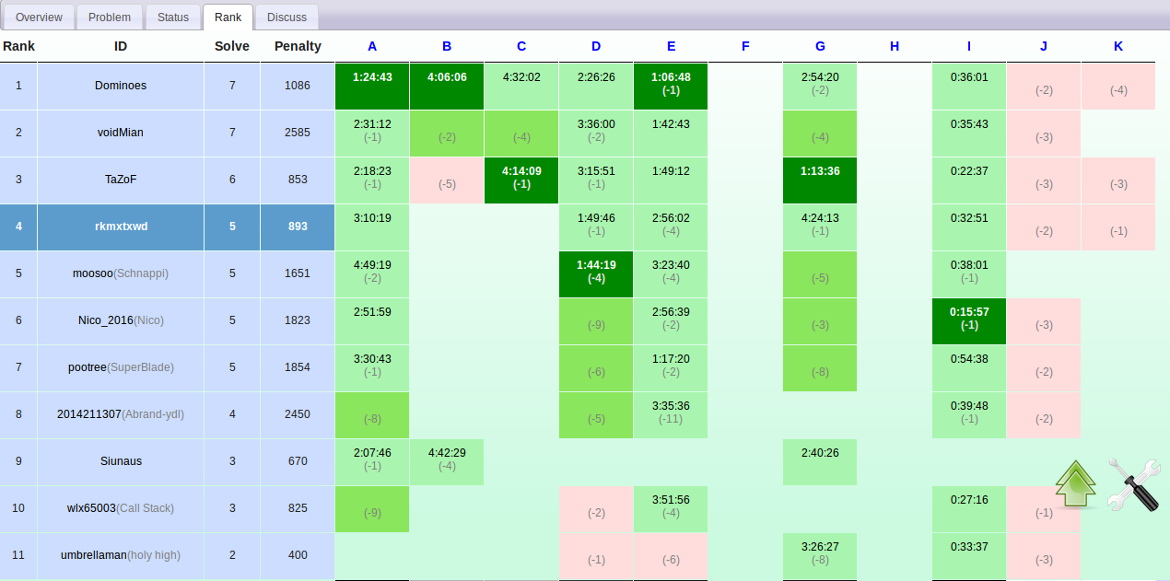Click TaZoF's first-solve 4:14:09 cell
Image resolution: width=1170 pixels, height=581 pixels.
coord(521,180)
